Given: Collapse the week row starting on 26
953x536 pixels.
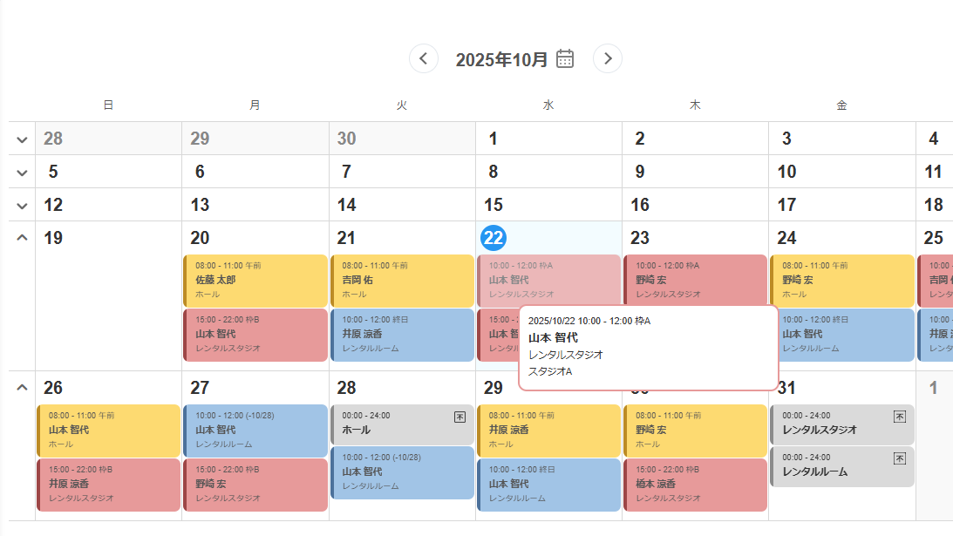Looking at the screenshot, I should (x=22, y=388).
